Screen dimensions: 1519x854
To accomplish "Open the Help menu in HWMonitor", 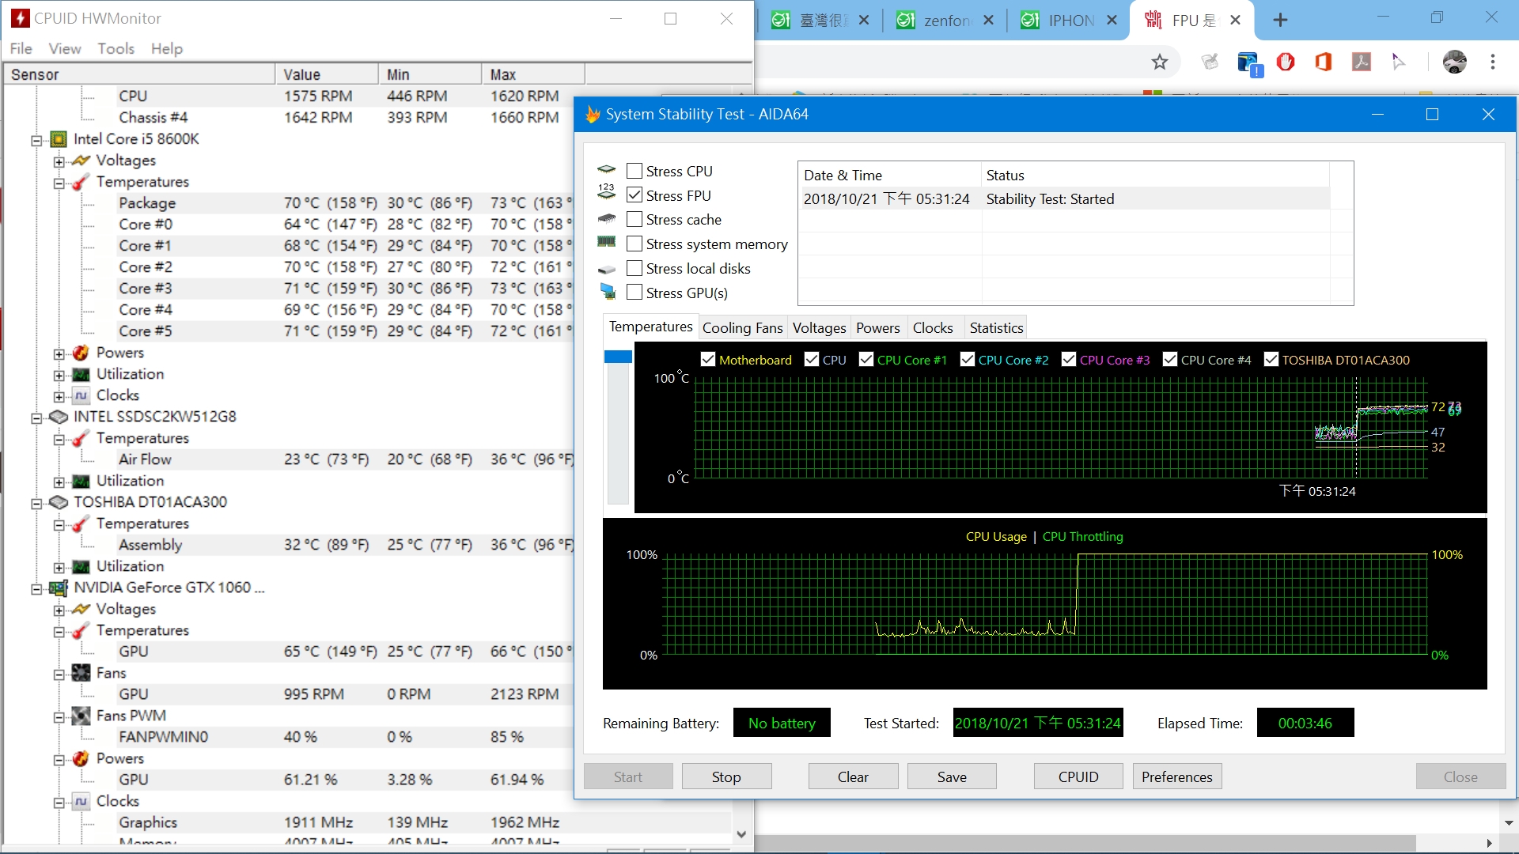I will pos(167,48).
